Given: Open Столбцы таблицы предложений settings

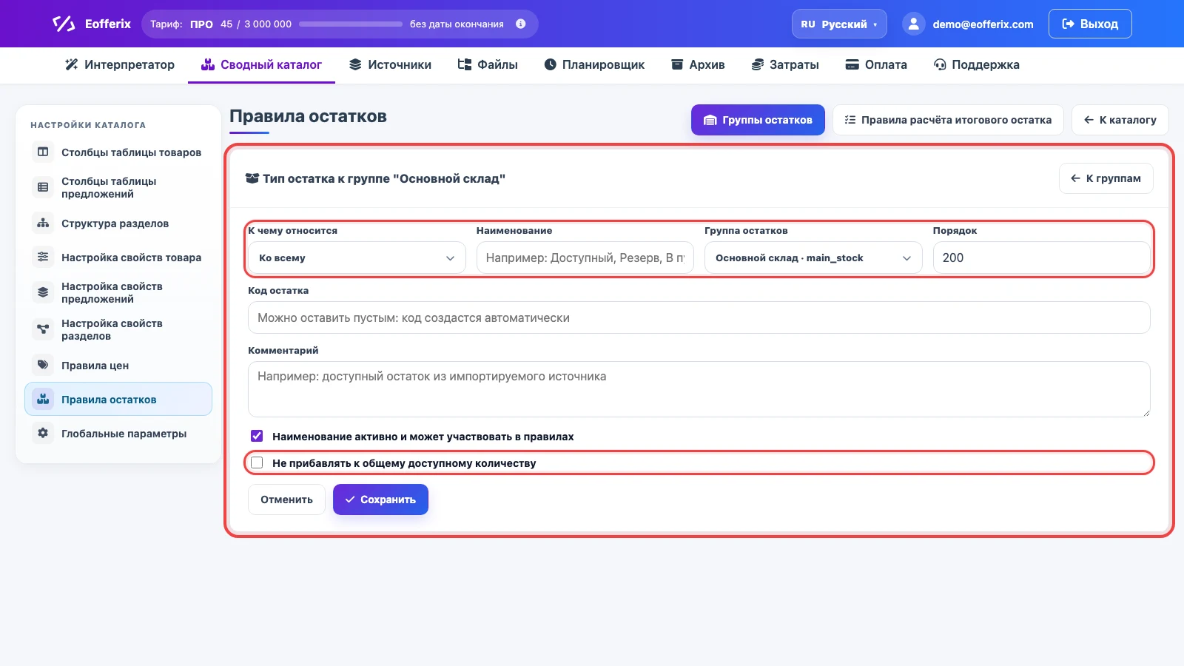Looking at the screenshot, I should click(118, 187).
